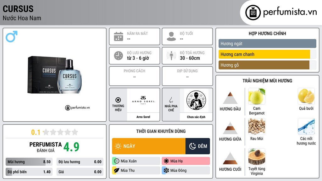Click the 0.1 user rating value
322x181 pixels.
click(36, 132)
